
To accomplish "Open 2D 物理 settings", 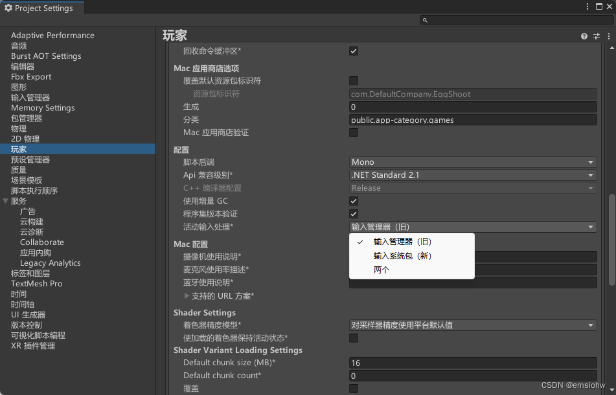I will [x=25, y=139].
